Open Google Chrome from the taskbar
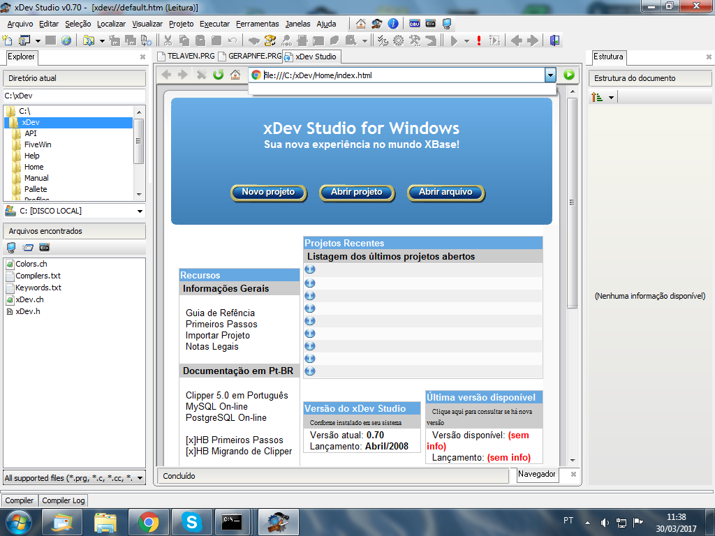The image size is (715, 536). [147, 521]
